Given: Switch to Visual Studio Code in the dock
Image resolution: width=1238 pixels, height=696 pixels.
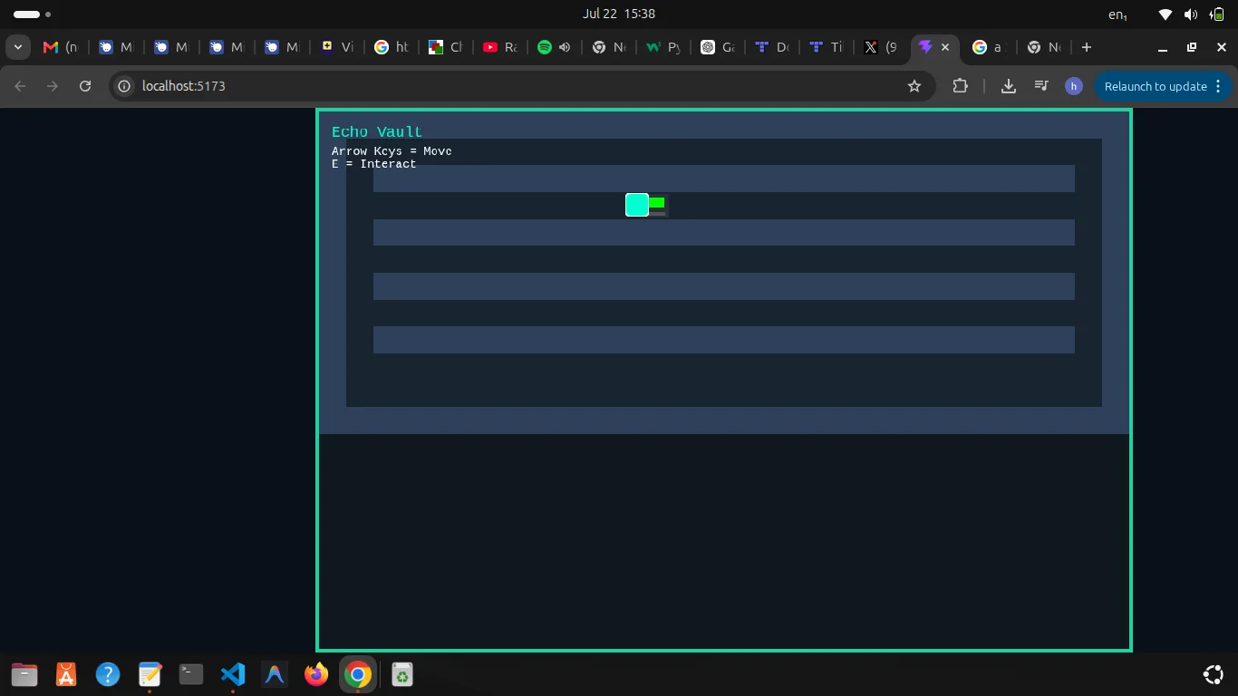Looking at the screenshot, I should point(233,674).
